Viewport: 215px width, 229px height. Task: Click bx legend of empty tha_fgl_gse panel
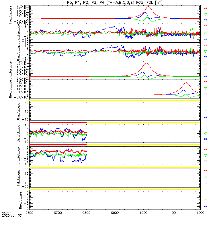pyautogui.click(x=205, y=117)
